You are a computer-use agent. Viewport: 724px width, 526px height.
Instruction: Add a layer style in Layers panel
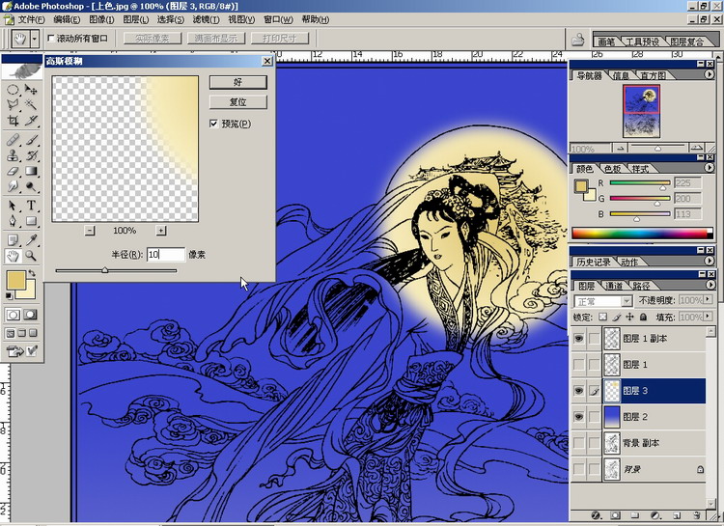point(596,515)
